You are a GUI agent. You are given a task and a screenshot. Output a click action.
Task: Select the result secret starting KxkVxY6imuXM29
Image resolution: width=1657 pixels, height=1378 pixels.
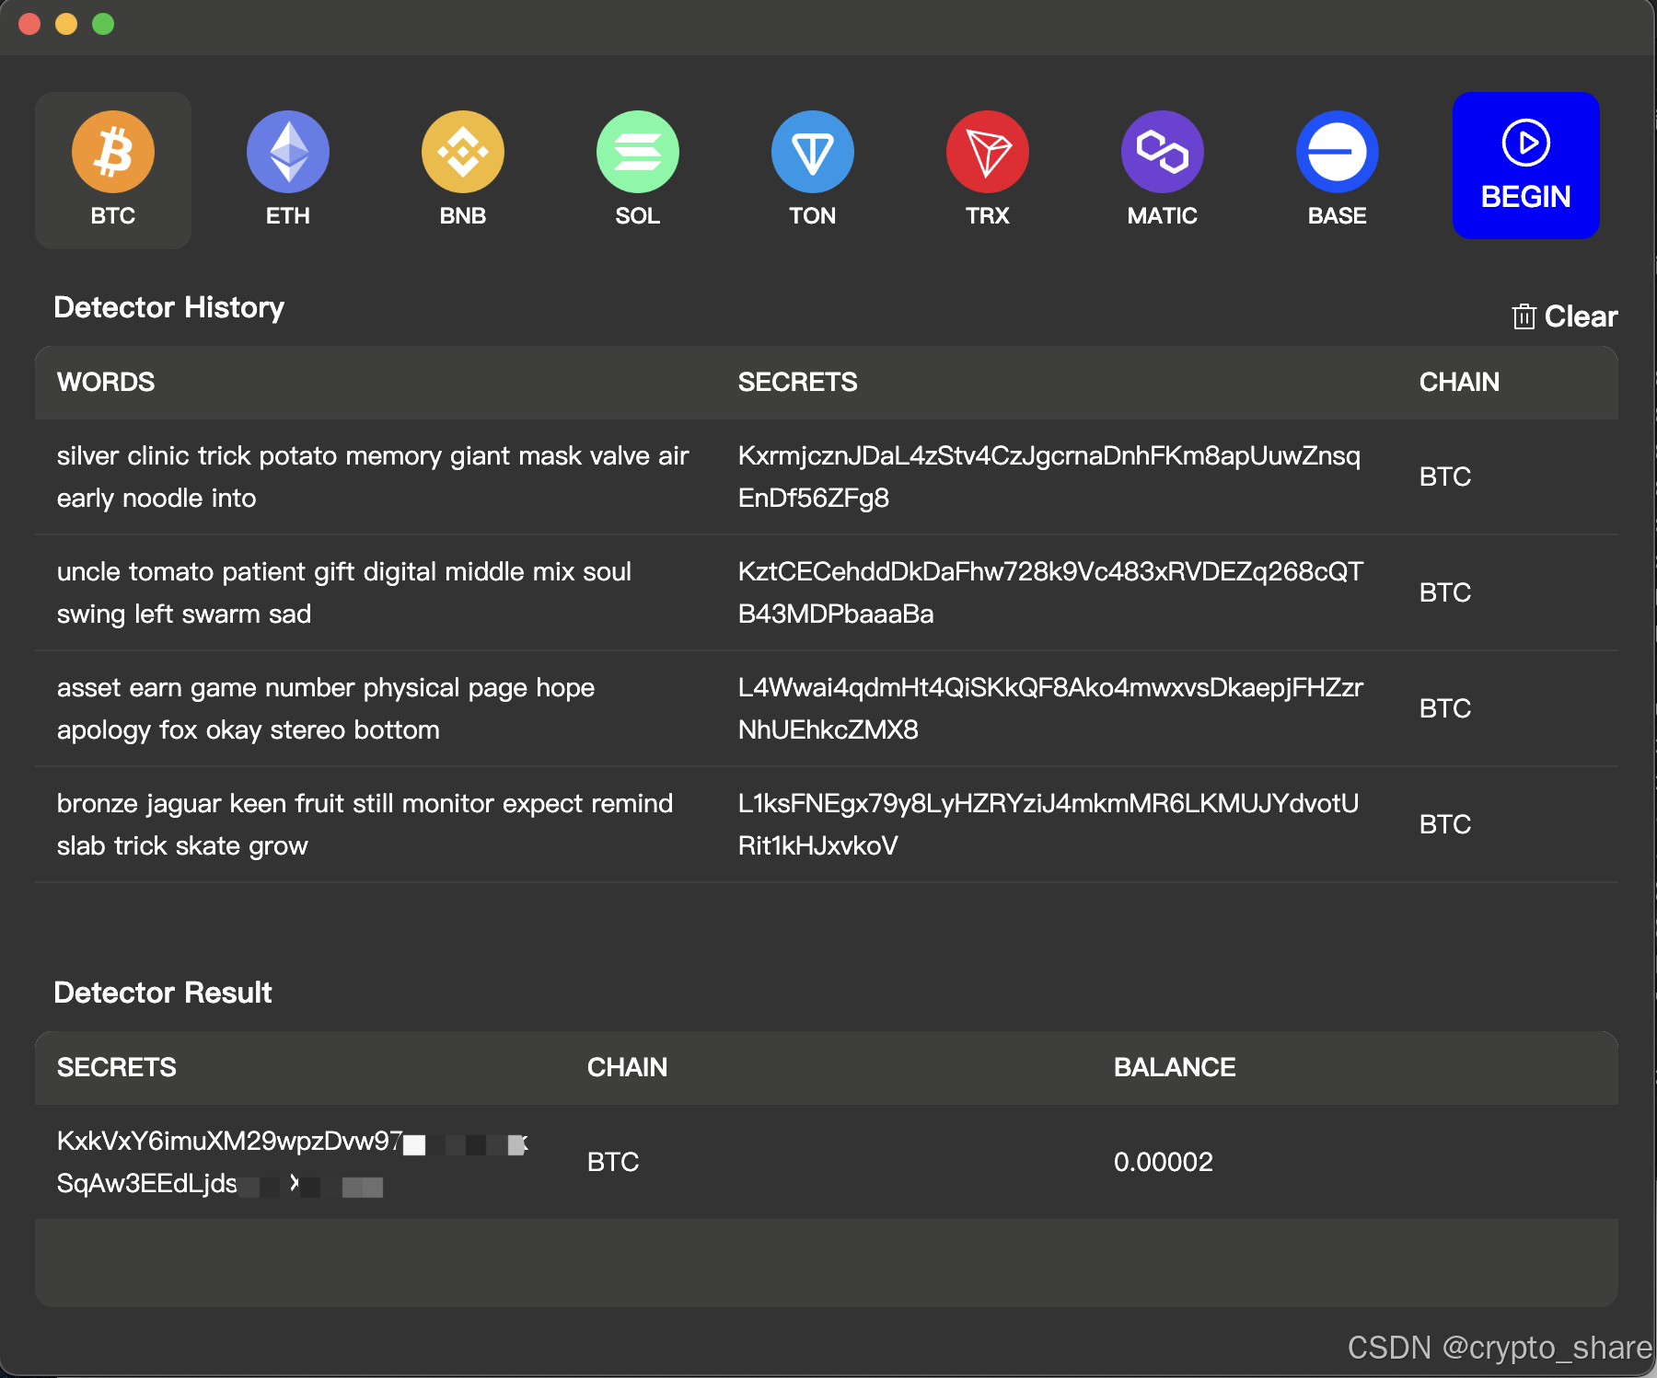(293, 1162)
